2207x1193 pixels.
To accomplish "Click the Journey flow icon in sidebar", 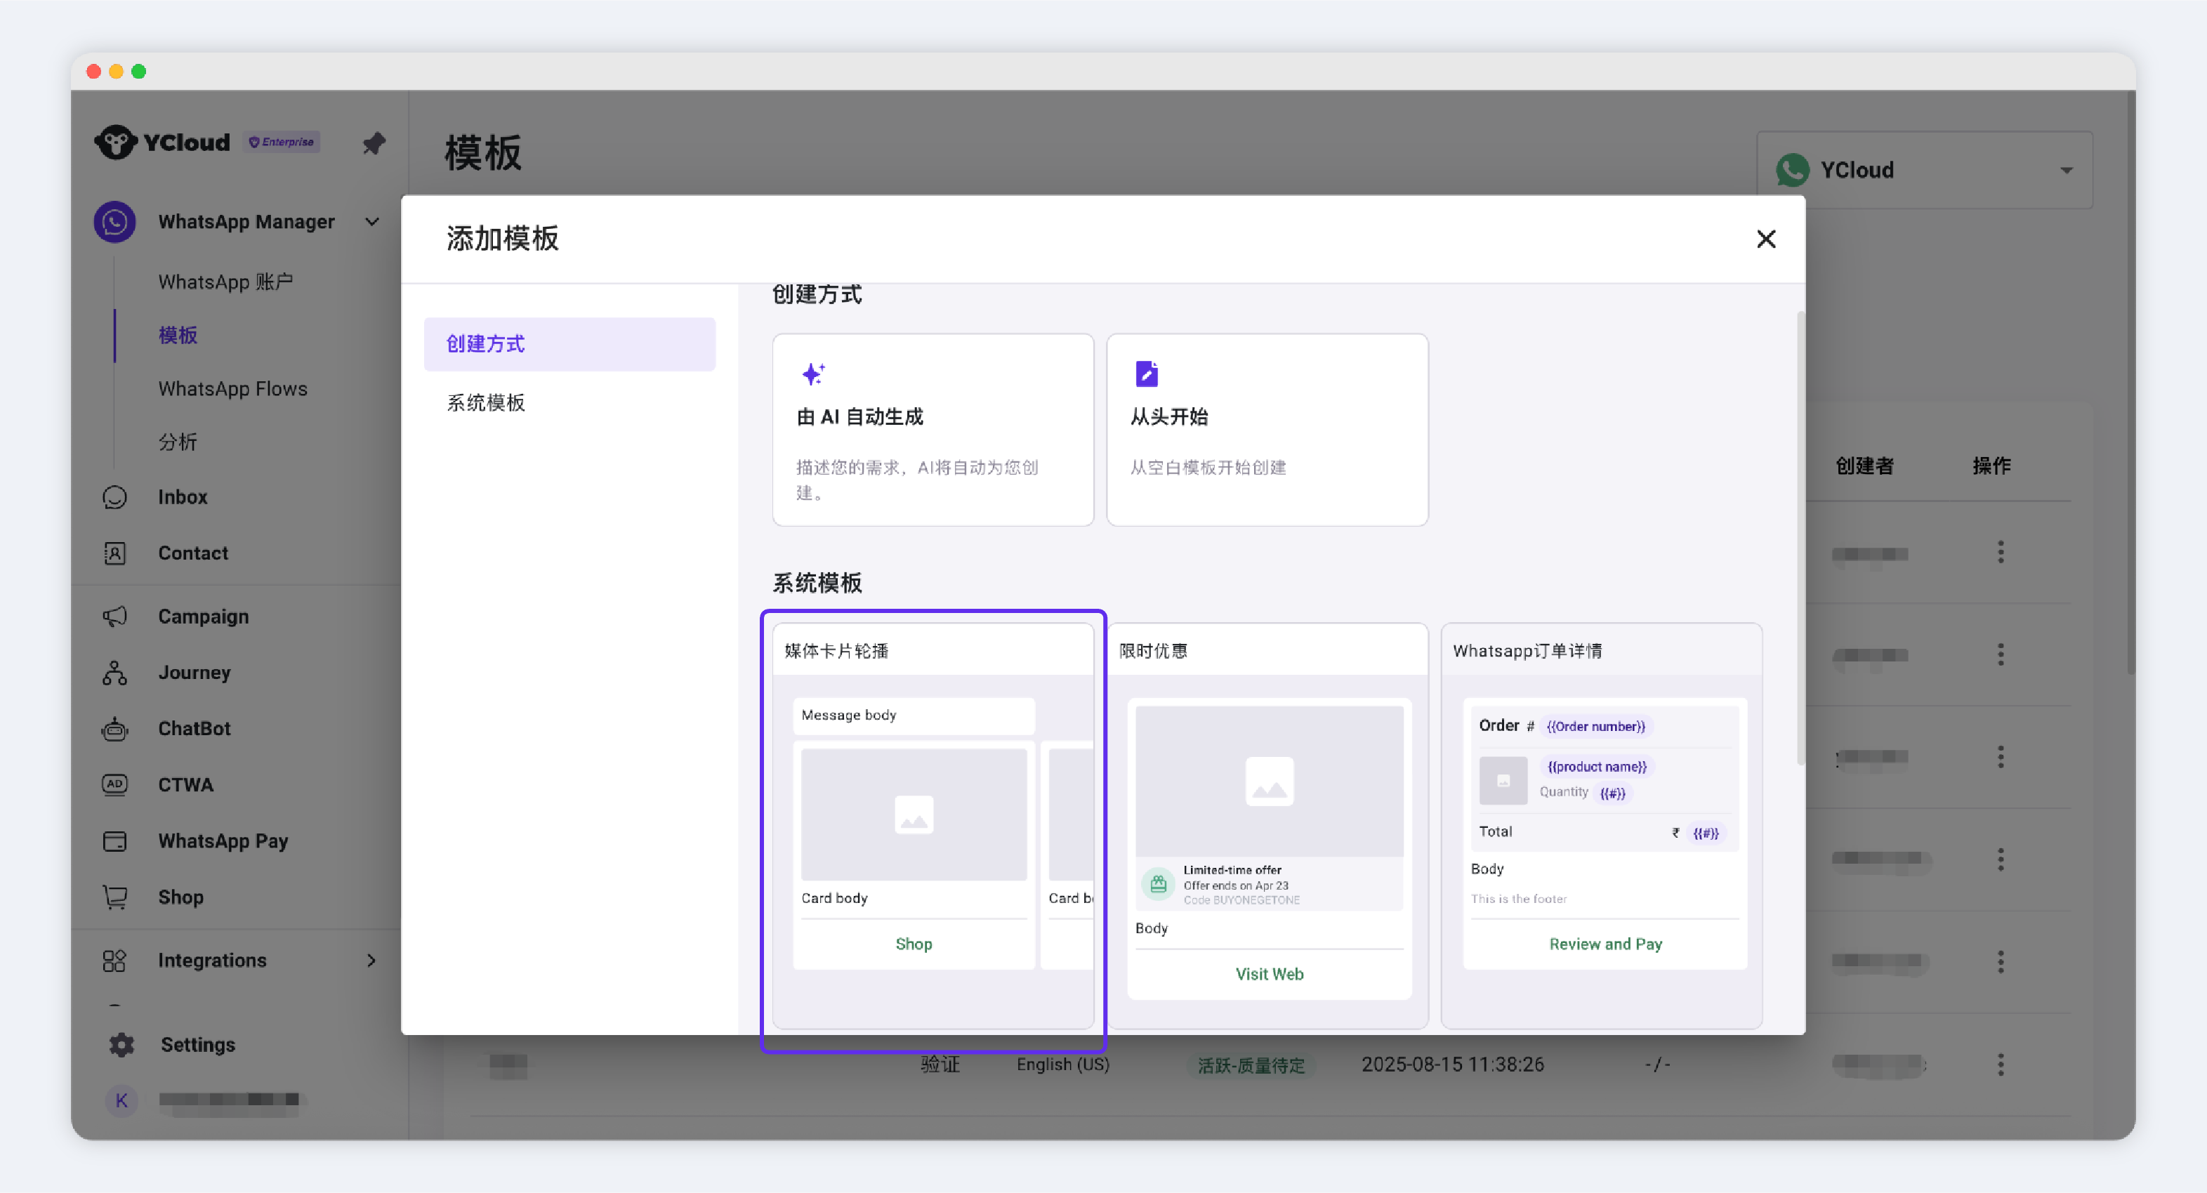I will pos(114,673).
